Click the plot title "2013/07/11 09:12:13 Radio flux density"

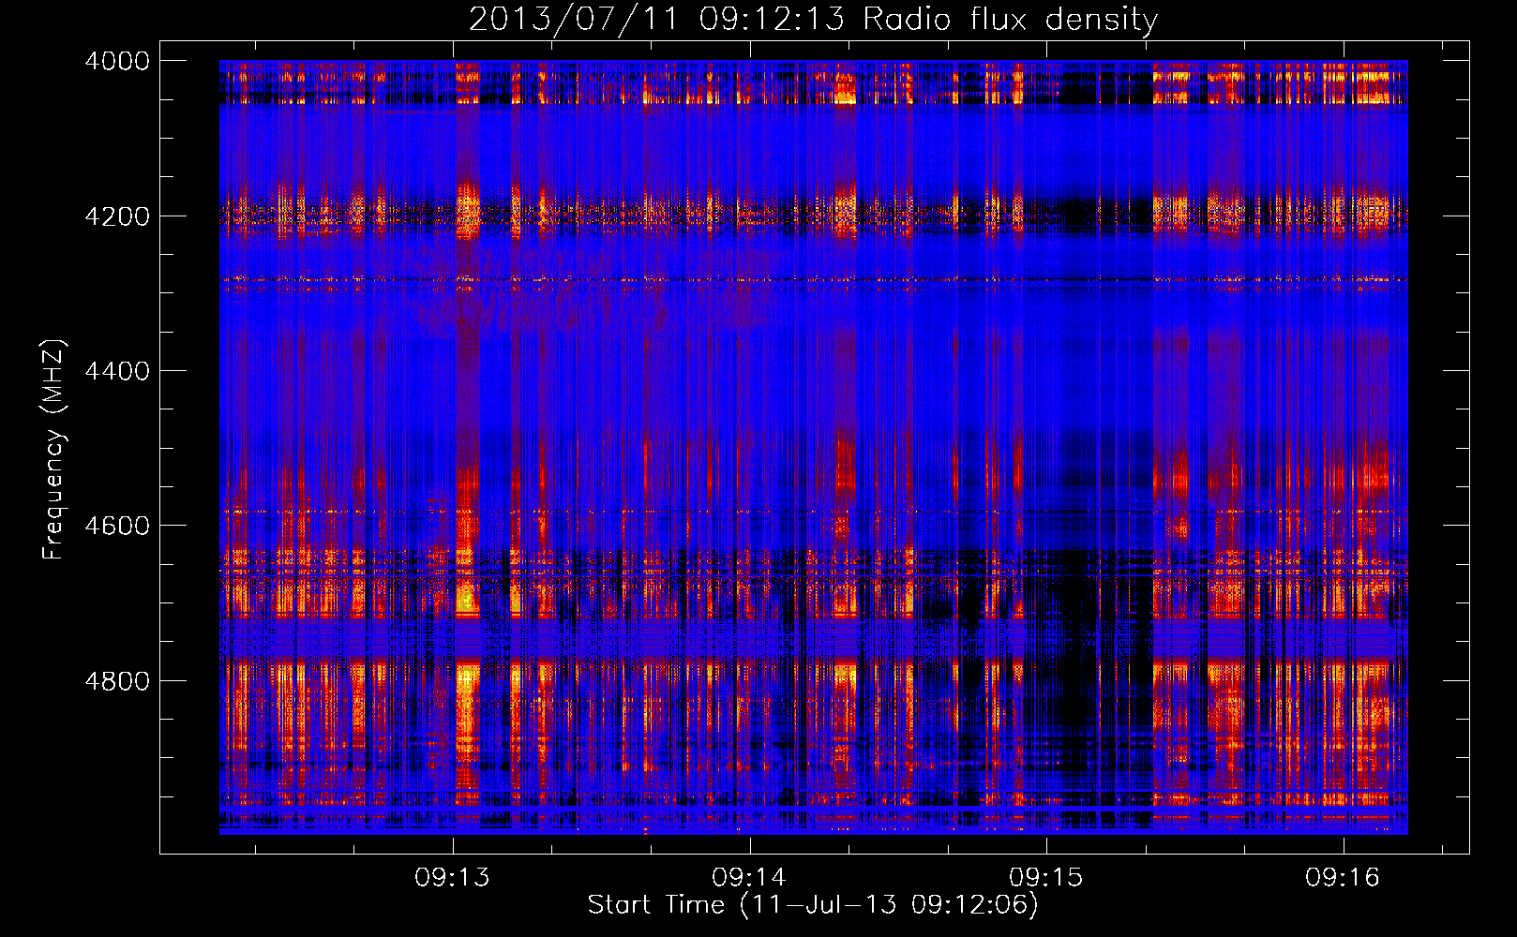[813, 19]
